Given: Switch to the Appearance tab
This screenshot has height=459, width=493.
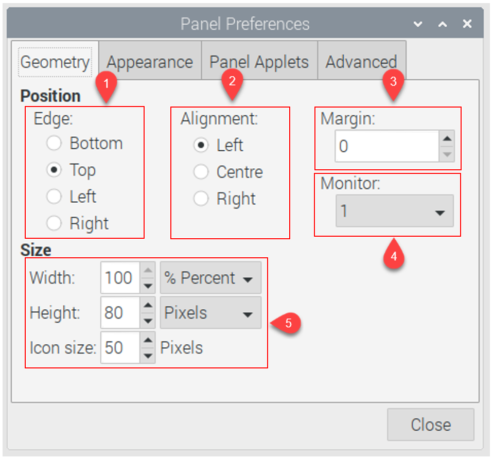Looking at the screenshot, I should click(x=150, y=61).
